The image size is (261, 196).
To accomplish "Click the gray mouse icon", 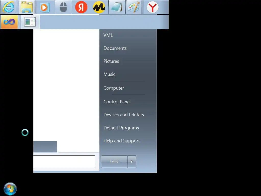I will tap(63, 7).
